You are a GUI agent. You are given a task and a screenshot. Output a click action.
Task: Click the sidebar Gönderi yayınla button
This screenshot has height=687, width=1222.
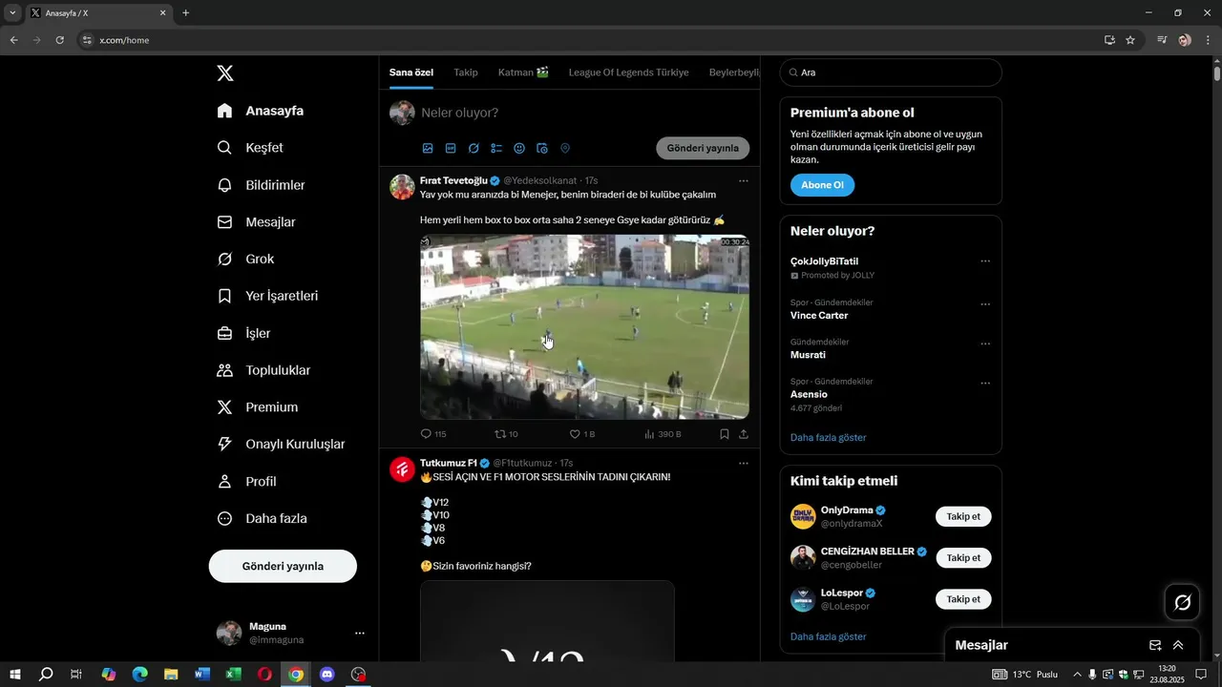(283, 566)
